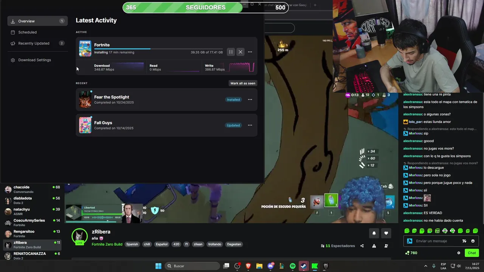The image size is (484, 272).
Task: Toggle notifications bell for zRibera
Action: [x=374, y=233]
